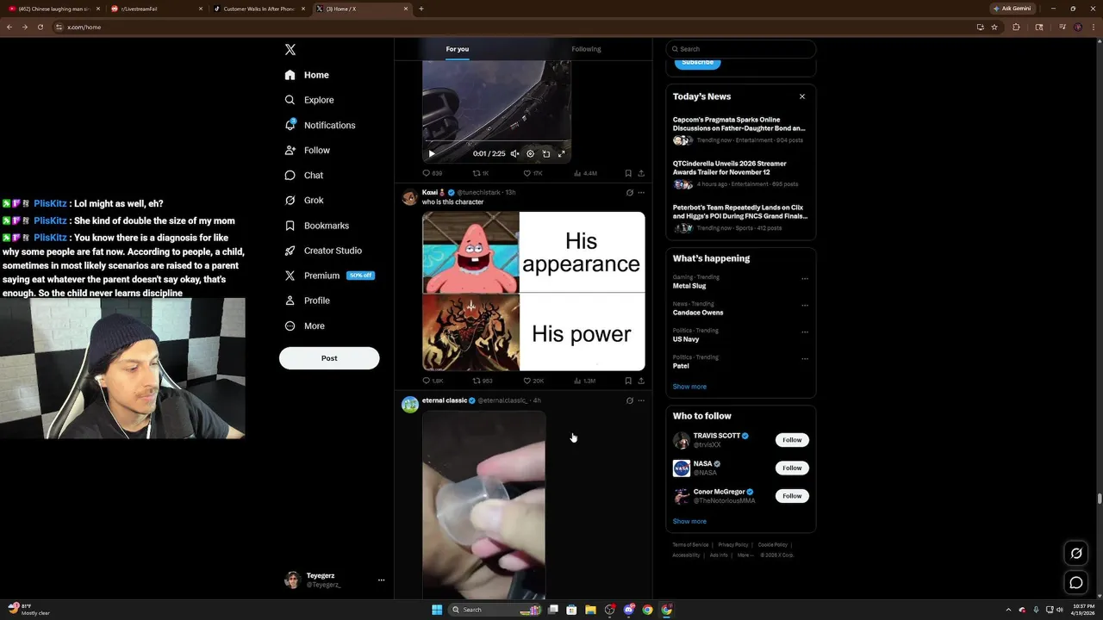1103x620 pixels.
Task: Bookmark the 1.3M views post
Action: tap(627, 381)
